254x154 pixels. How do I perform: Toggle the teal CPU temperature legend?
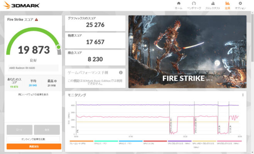(x=106, y=142)
